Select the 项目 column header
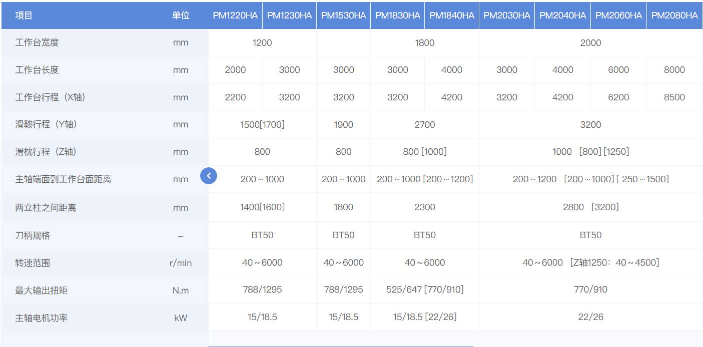Screen dimensions: 703x347 pos(24,15)
